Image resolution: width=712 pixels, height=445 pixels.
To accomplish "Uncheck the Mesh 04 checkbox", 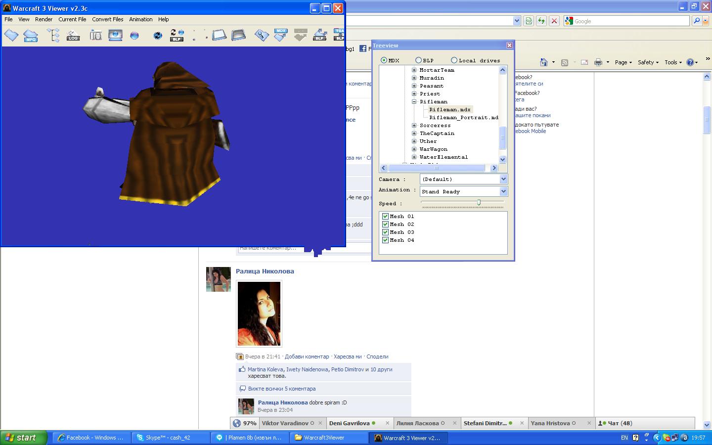I will tap(386, 240).
